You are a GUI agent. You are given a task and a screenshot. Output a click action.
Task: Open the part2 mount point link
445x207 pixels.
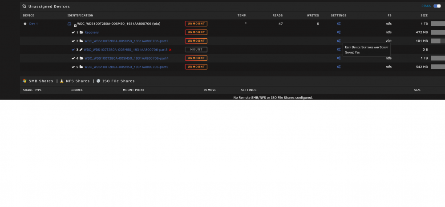[126, 41]
